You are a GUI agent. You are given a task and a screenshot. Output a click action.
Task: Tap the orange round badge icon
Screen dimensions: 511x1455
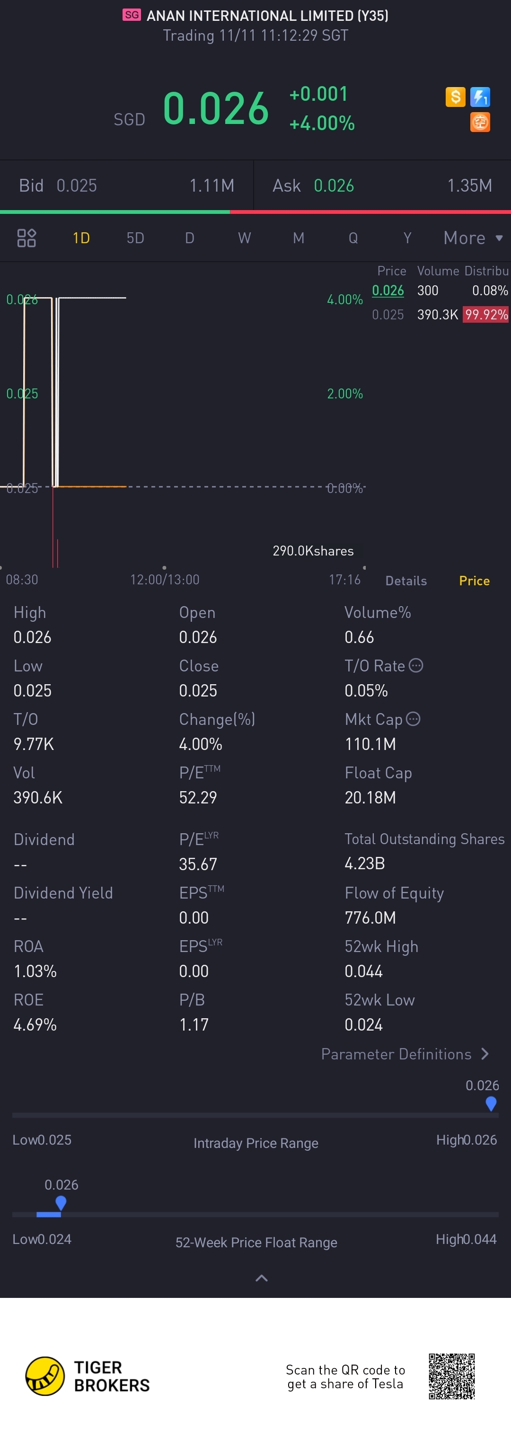[480, 122]
